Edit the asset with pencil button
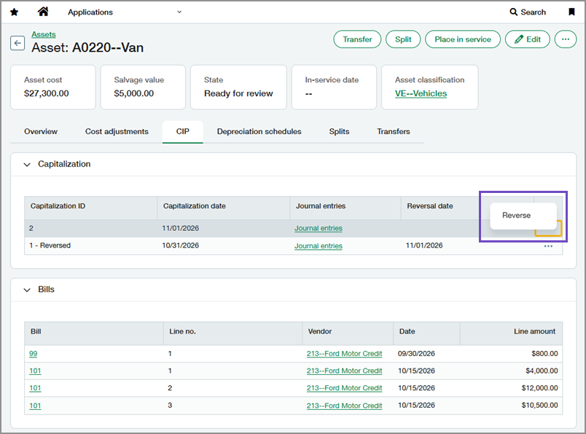 pyautogui.click(x=527, y=39)
